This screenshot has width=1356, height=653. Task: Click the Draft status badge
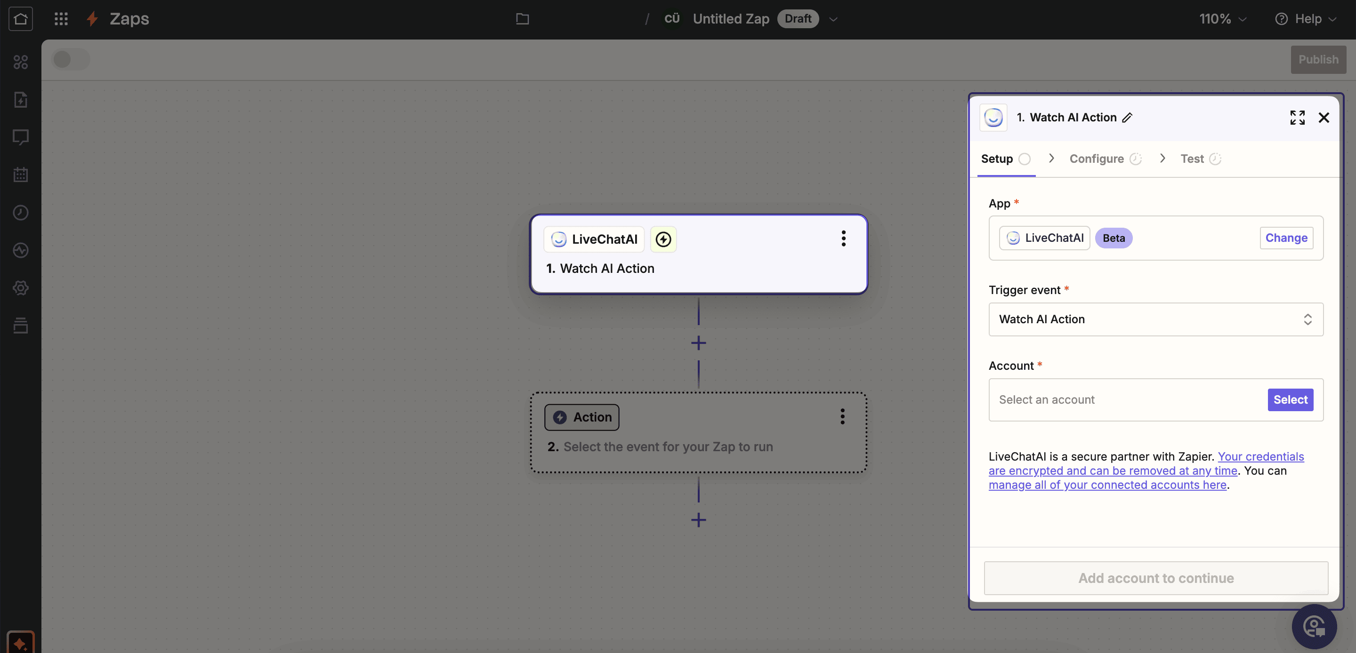point(798,18)
